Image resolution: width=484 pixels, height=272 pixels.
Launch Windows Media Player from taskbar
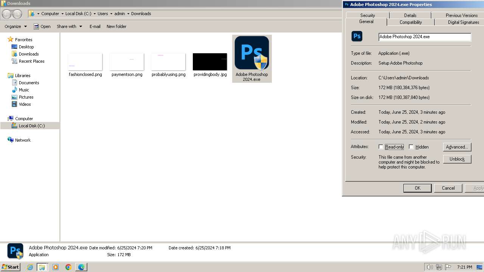pos(56,267)
